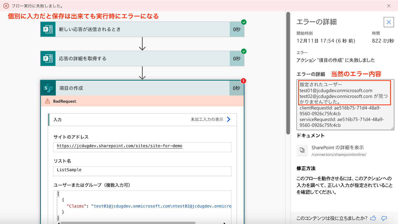The width and height of the screenshot is (398, 224).
Task: Click Forms icon on 新しい応答が送信されるとき step
Action: pos(48,29)
